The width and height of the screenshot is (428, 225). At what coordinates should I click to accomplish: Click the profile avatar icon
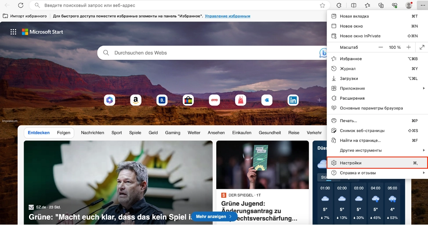409,5
